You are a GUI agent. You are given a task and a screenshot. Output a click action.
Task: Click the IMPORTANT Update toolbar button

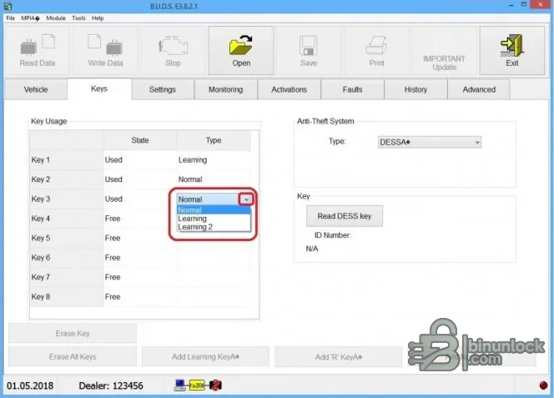click(444, 51)
